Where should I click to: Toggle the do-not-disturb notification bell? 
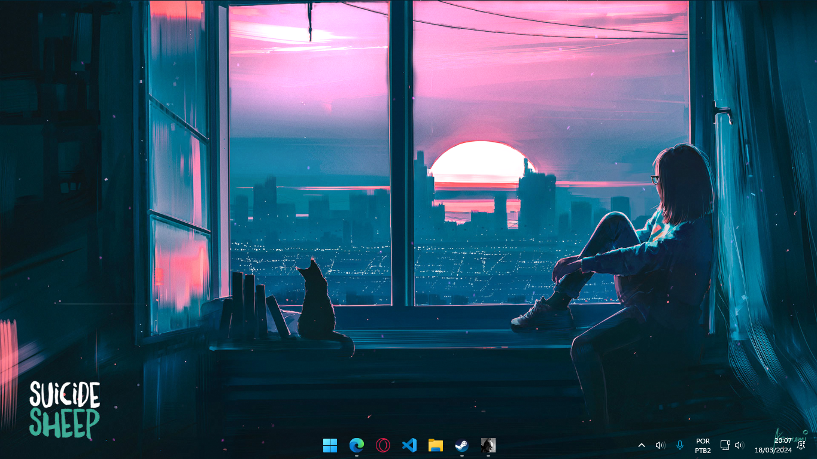(801, 445)
